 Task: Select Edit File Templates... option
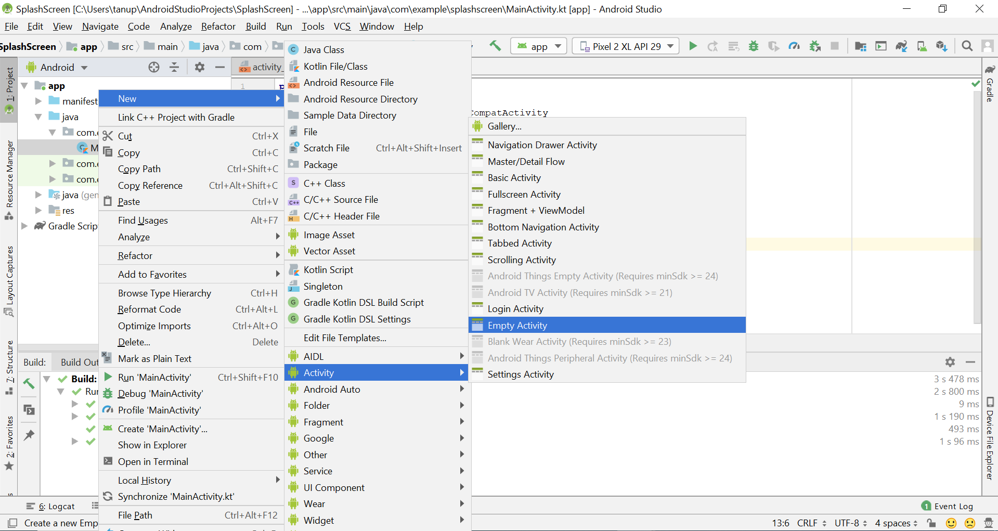[378, 338]
